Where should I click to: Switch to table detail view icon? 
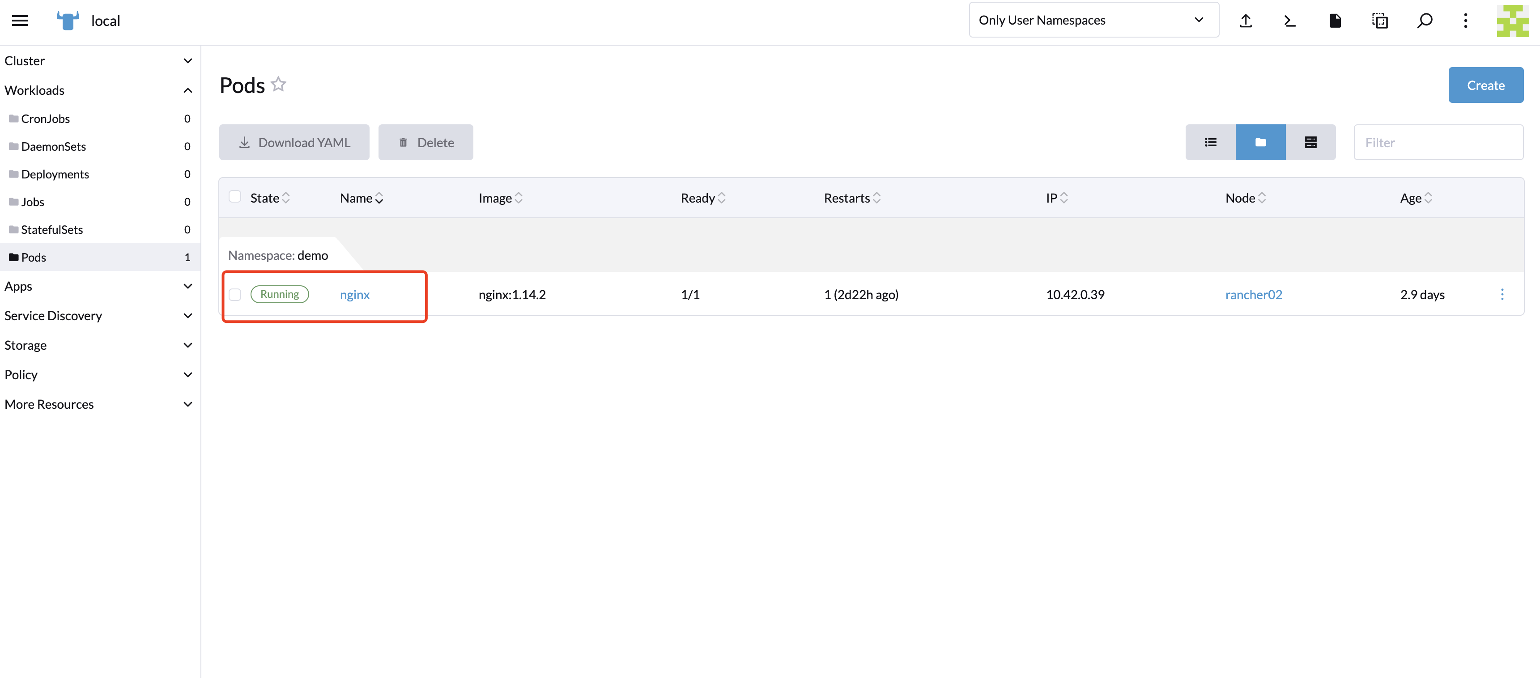coord(1311,142)
